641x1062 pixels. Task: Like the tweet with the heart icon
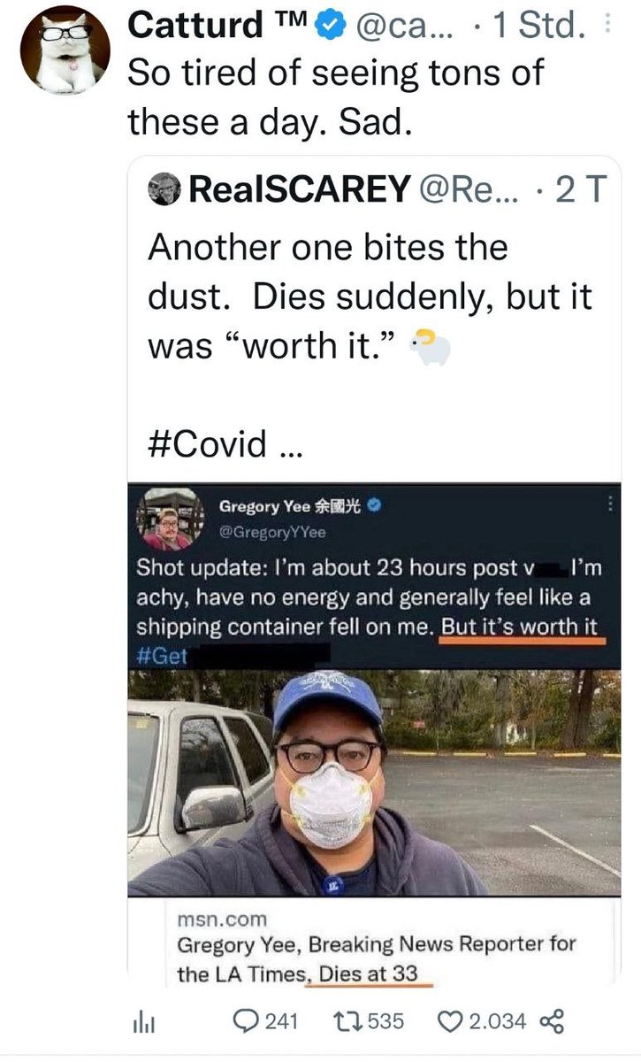point(450,1020)
